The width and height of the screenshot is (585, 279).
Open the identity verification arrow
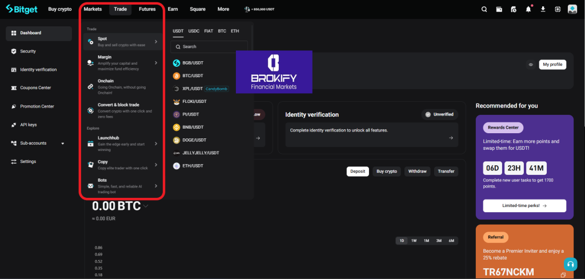451,138
